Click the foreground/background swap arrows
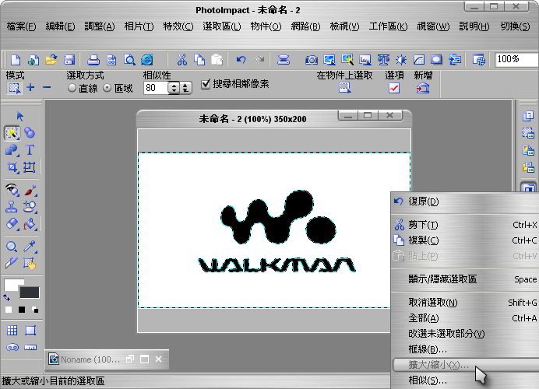 click(6, 297)
